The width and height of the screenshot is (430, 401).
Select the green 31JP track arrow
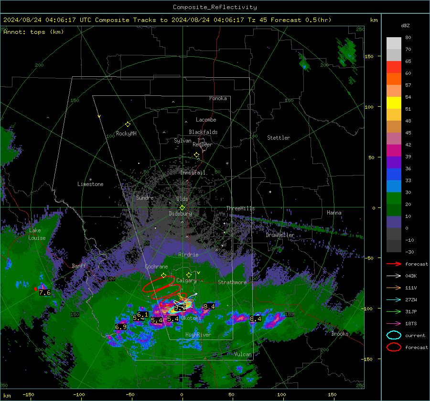[394, 311]
